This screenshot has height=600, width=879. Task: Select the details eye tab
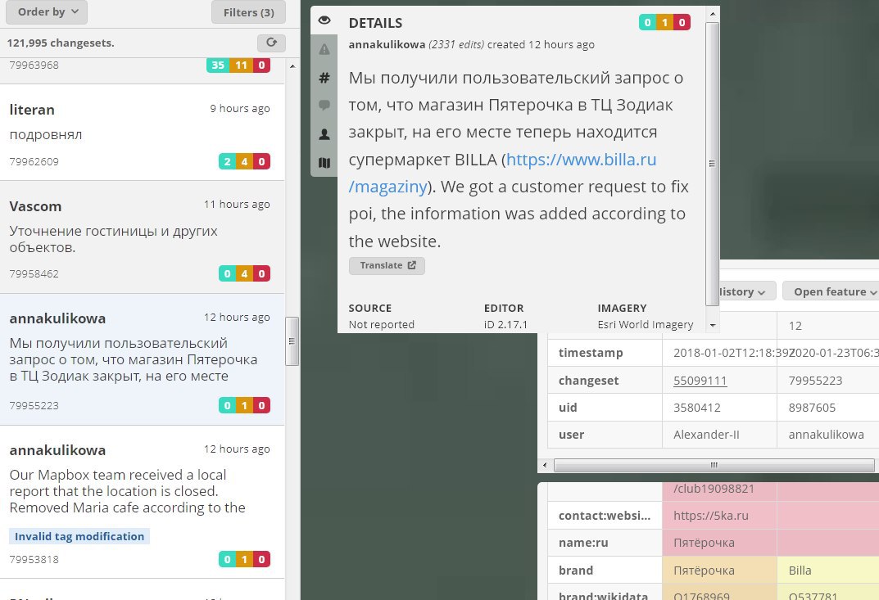[x=324, y=20]
